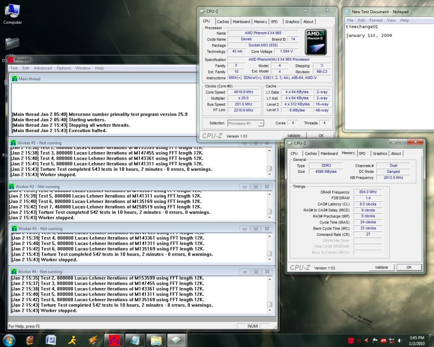The height and width of the screenshot is (347, 434).
Task: Maximize the Worker #3 child window
Action: tap(256, 228)
